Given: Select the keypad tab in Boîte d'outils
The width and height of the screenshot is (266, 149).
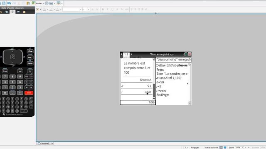Looking at the screenshot, I should tap(12, 12).
